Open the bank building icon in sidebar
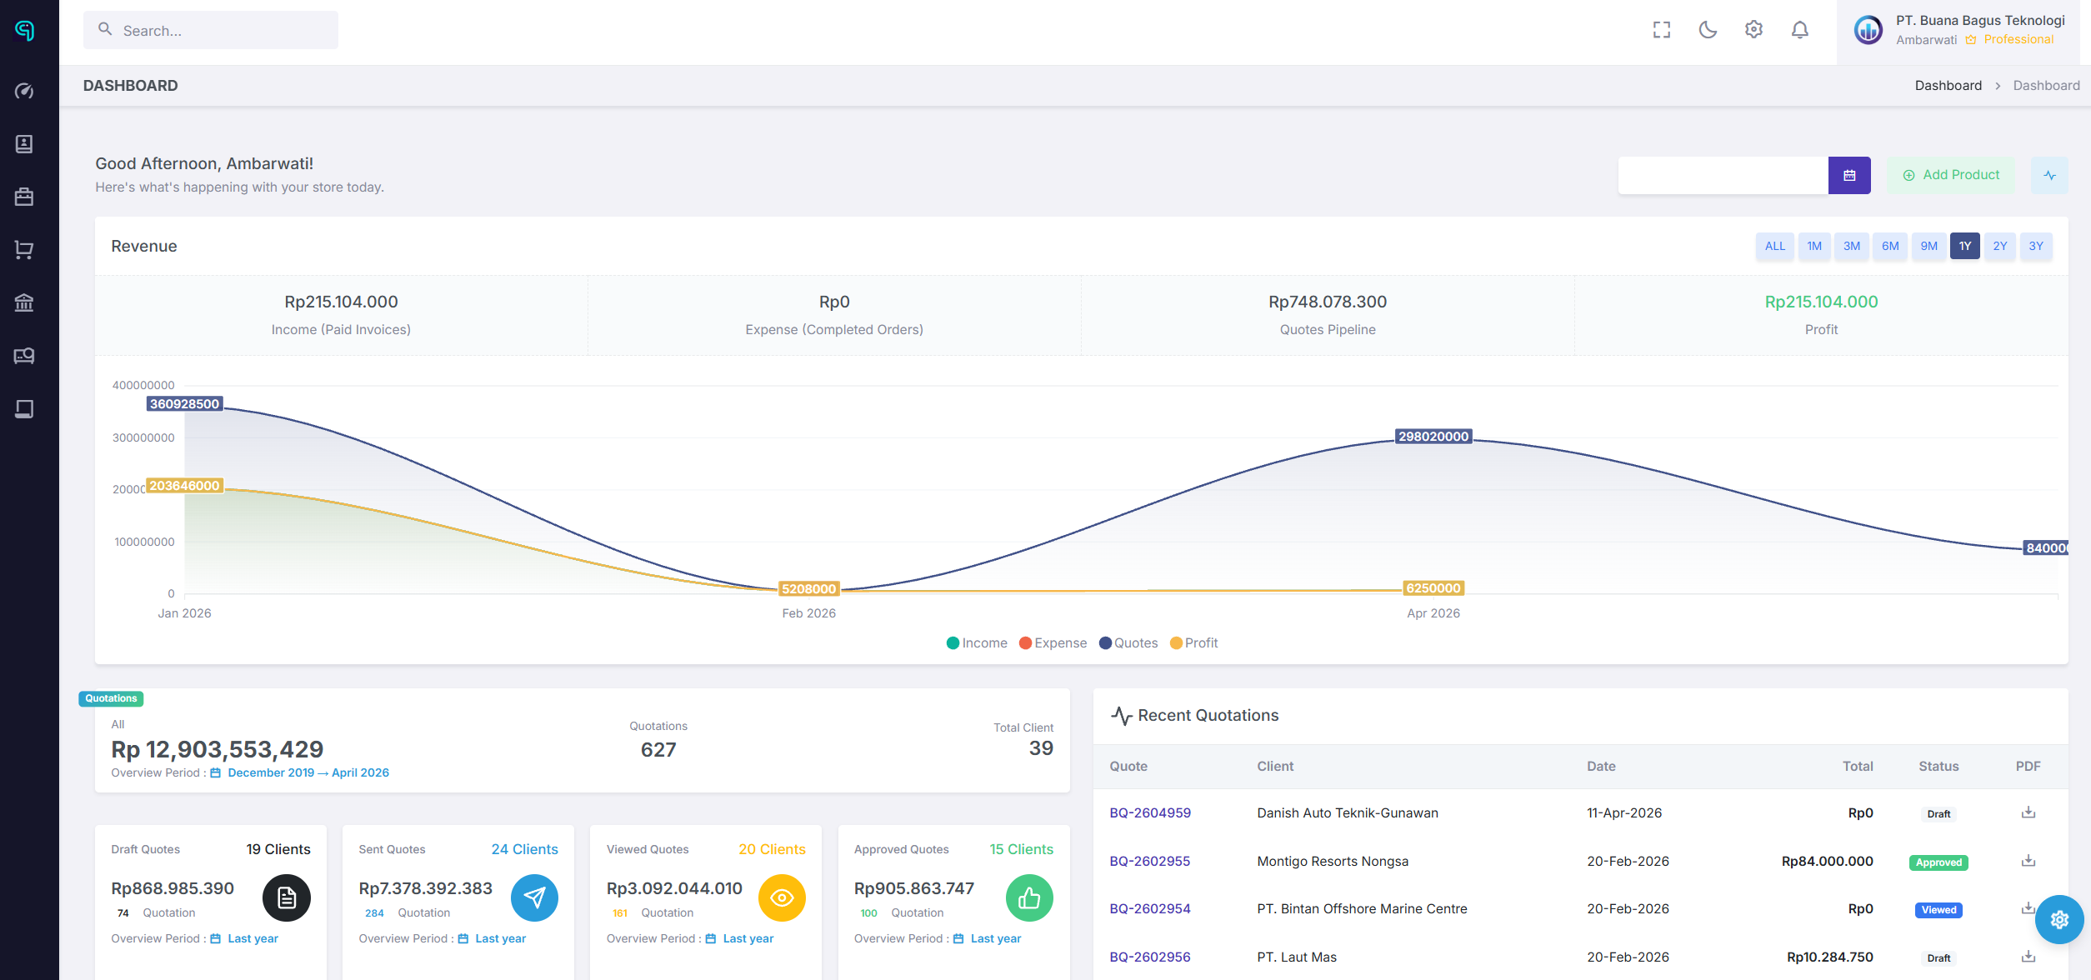 (x=24, y=302)
